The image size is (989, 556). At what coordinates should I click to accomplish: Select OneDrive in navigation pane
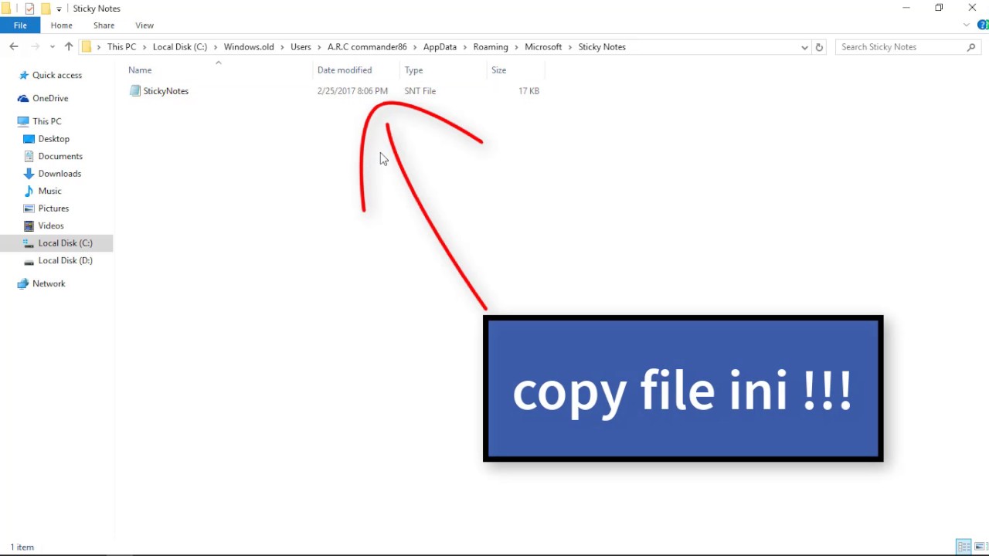[x=50, y=98]
